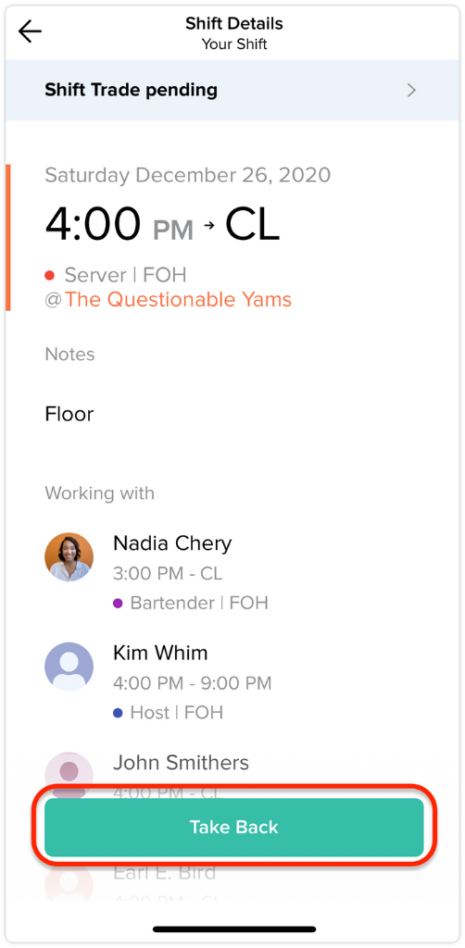
Task: Tap Kim Whim's avatar icon
Action: (x=69, y=667)
